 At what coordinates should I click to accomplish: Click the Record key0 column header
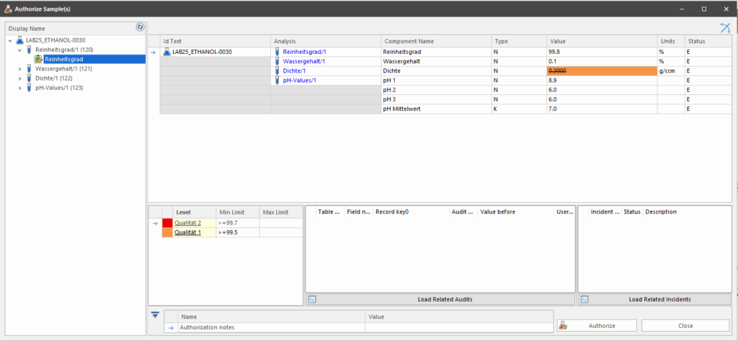pos(411,212)
